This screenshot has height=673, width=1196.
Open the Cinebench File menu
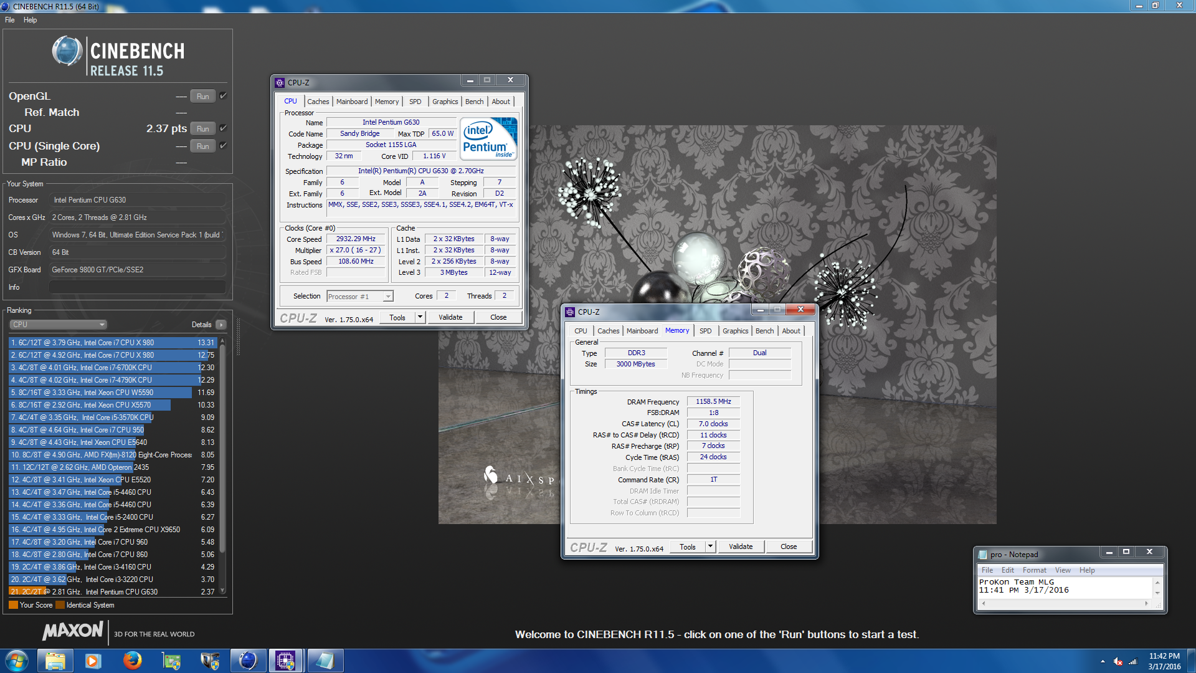(10, 20)
